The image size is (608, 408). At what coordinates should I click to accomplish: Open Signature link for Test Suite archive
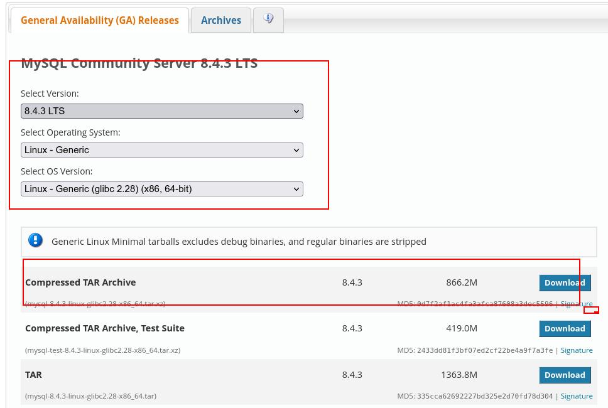[x=577, y=350]
